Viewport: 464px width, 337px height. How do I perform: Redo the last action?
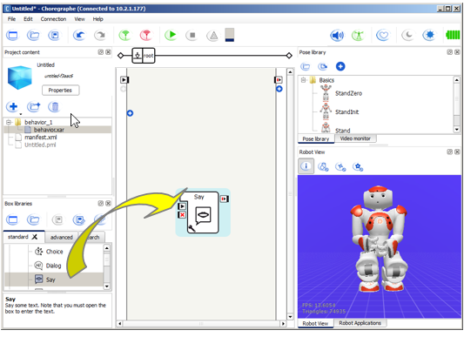[100, 36]
